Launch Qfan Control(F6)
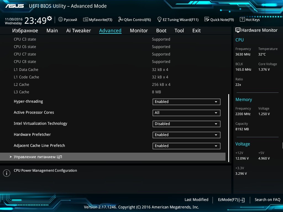283x212 pixels. pyautogui.click(x=135, y=20)
